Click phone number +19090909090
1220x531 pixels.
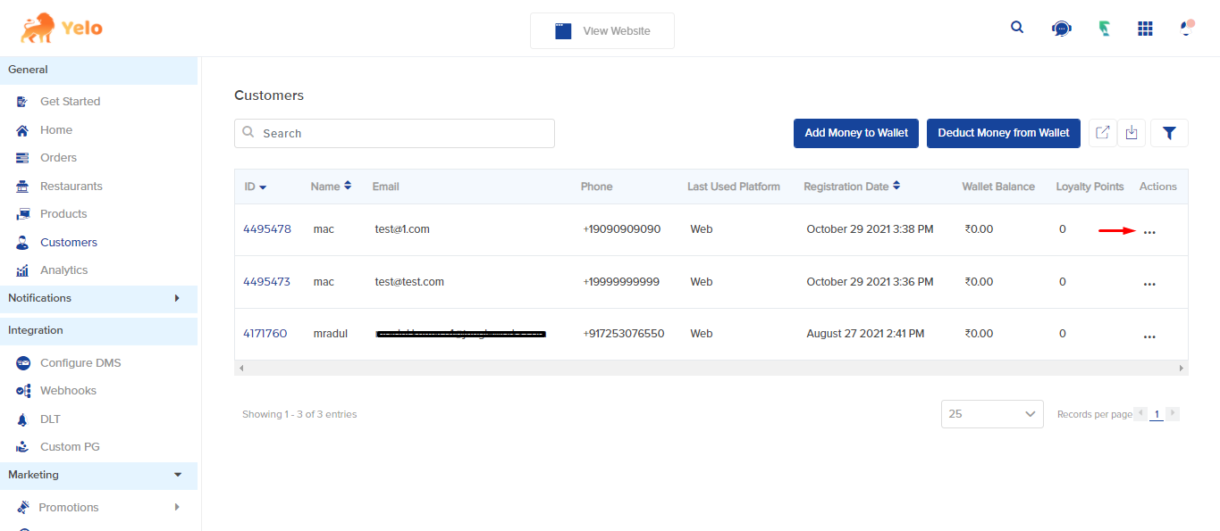[622, 229]
